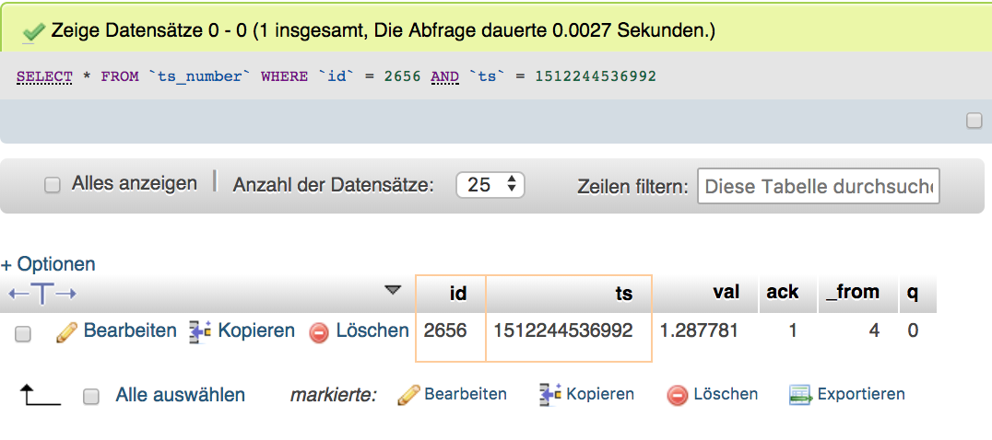Click the copy icon beside markierte Kopieren
Screen dimensions: 992x440
point(549,395)
